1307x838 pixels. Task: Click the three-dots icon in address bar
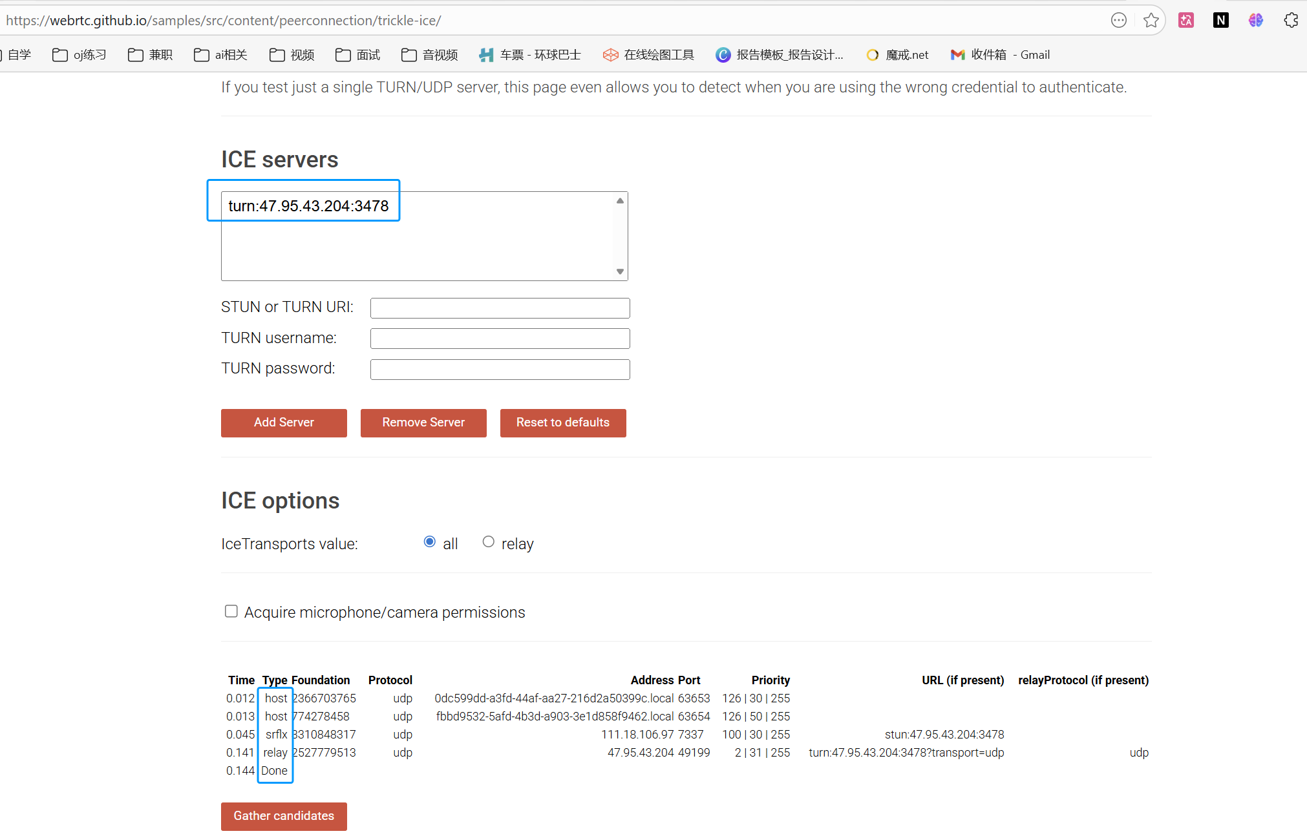click(x=1118, y=21)
